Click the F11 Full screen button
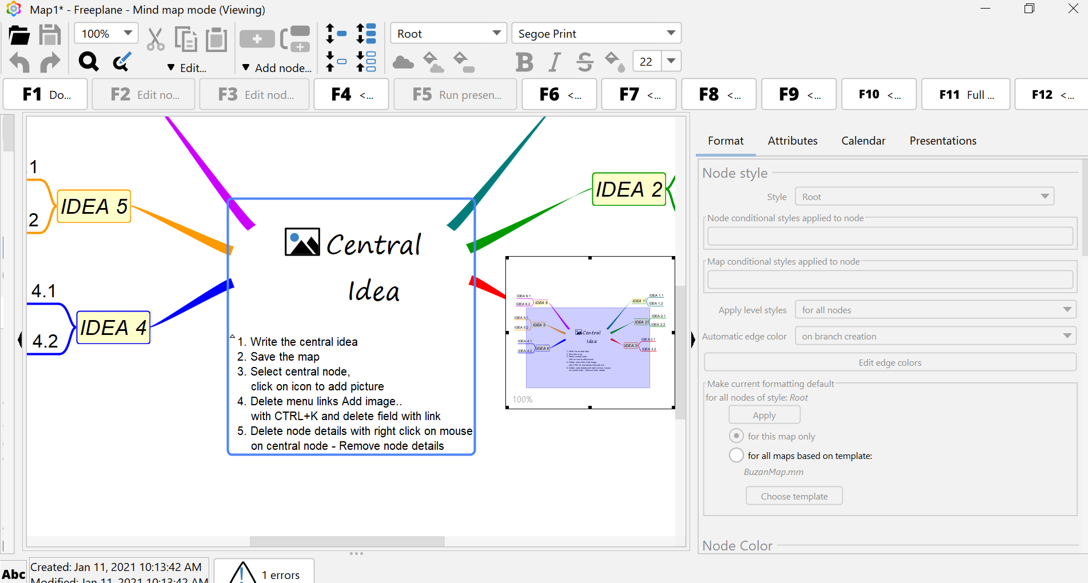Image resolution: width=1088 pixels, height=583 pixels. pyautogui.click(x=966, y=94)
